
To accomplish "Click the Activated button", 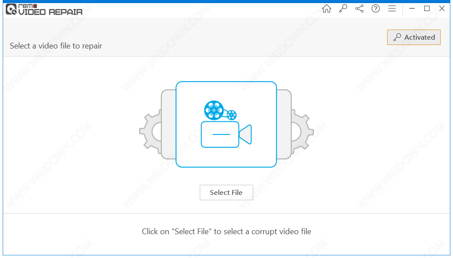I will coord(414,37).
